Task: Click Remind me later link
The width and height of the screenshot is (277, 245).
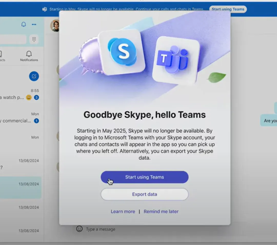Action: (161, 211)
